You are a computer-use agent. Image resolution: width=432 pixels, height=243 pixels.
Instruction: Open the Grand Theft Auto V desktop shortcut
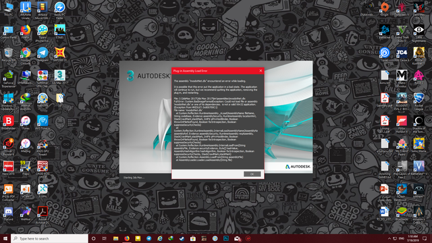click(402, 33)
